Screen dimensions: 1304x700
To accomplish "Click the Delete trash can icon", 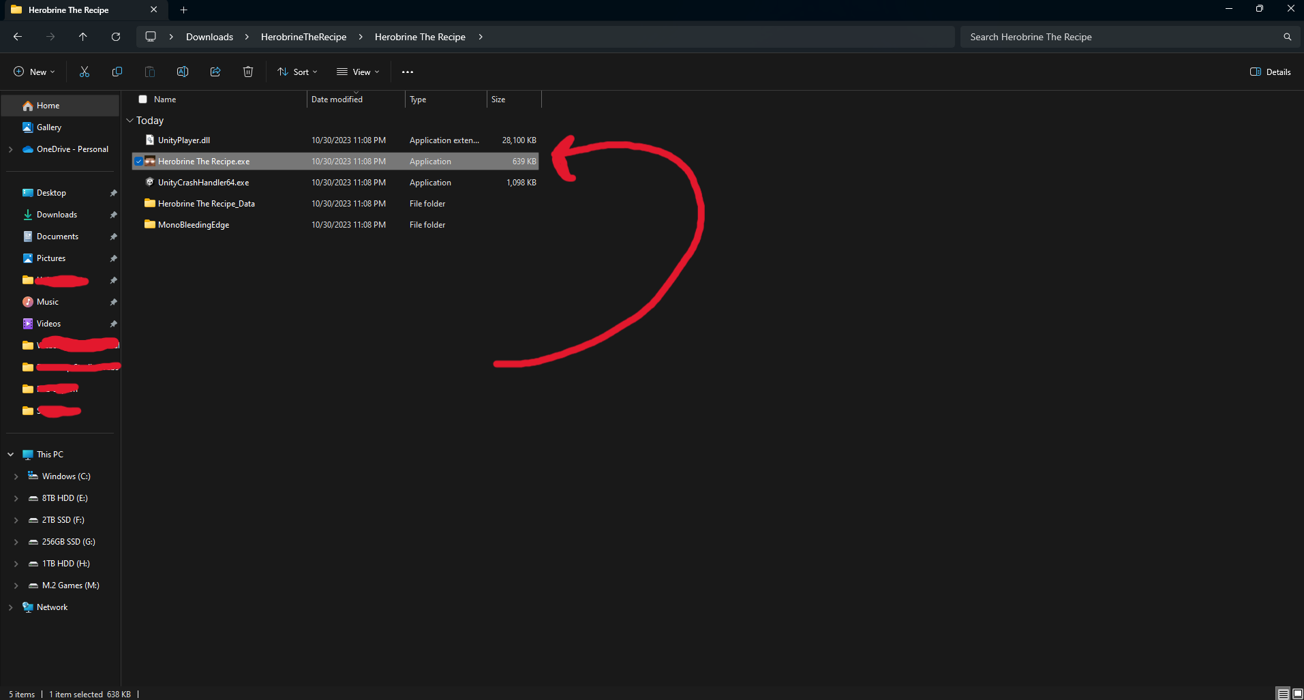I will tap(248, 72).
